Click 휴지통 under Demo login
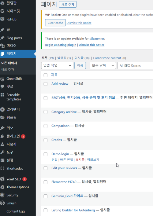 pos(80,160)
